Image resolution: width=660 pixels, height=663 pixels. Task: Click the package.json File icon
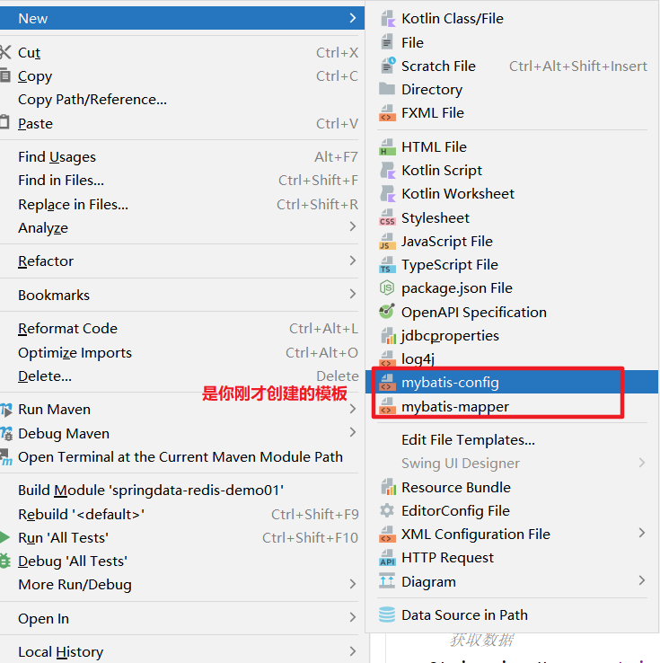point(387,288)
